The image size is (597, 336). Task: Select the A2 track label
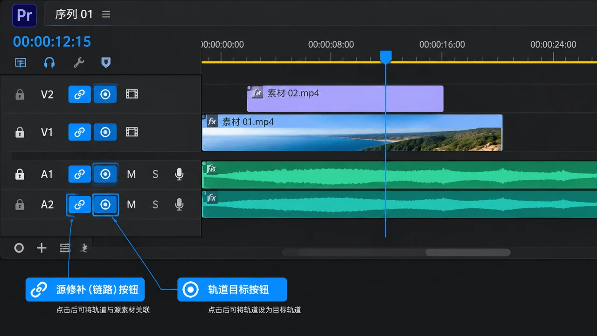point(47,205)
